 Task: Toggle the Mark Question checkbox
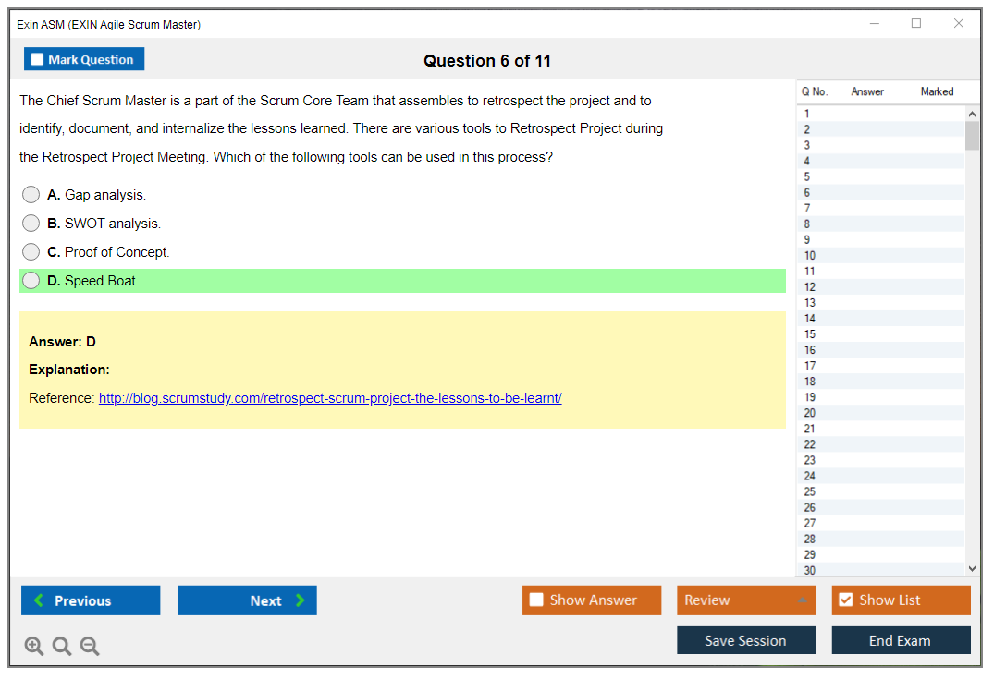pos(38,59)
